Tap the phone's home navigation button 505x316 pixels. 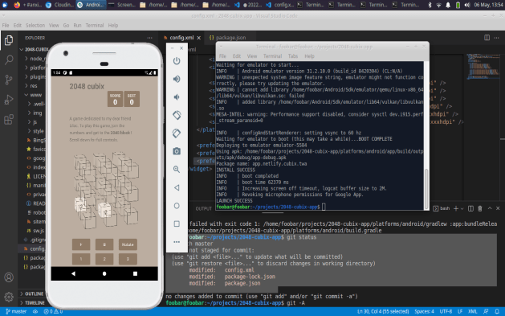(104, 273)
